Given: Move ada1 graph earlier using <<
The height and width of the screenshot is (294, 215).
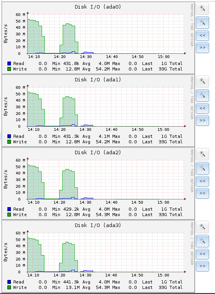Looking at the screenshot, I should point(203,108).
